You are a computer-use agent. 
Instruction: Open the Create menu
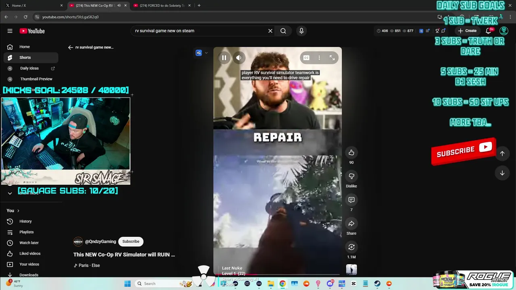[x=467, y=31]
